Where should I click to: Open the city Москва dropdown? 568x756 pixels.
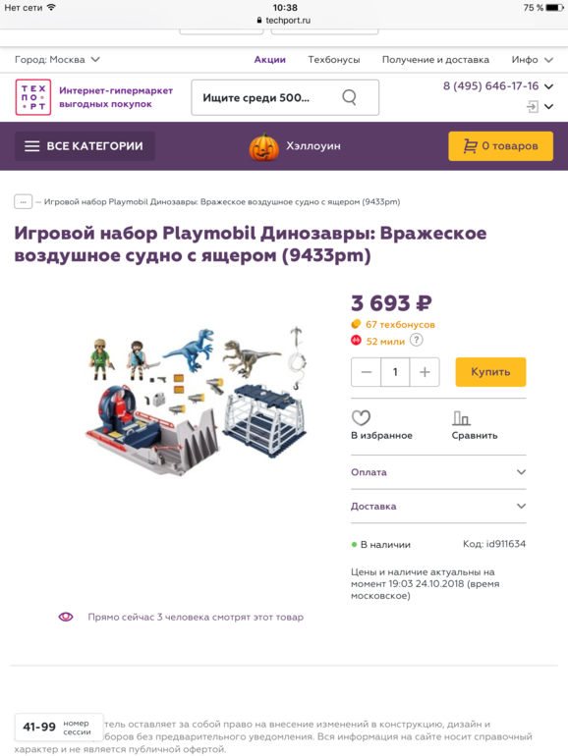pyautogui.click(x=57, y=60)
